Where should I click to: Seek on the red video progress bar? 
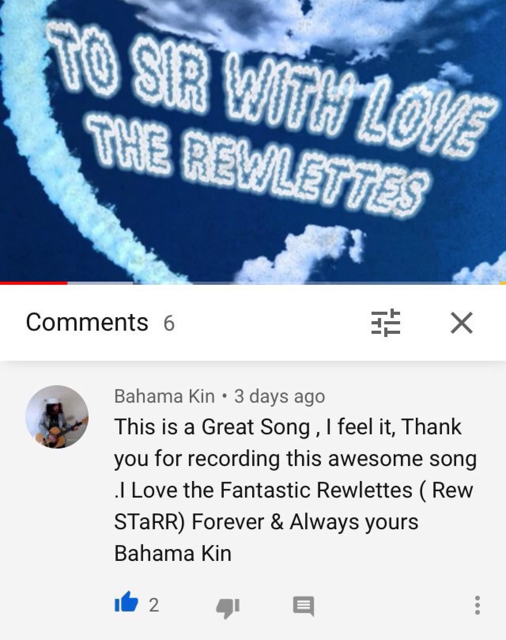[34, 283]
